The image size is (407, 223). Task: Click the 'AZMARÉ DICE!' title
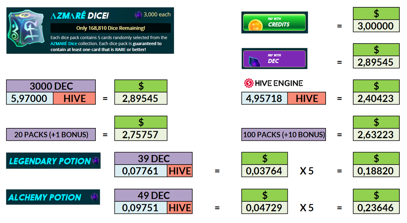(79, 16)
